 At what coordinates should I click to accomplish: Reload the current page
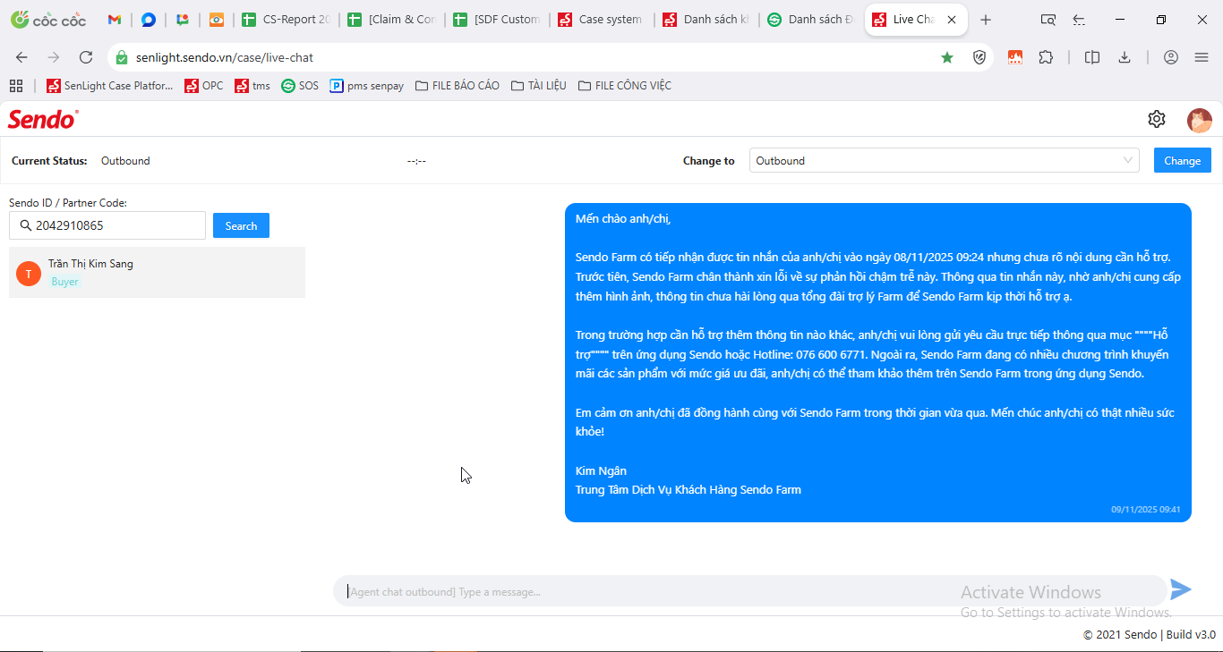pos(86,57)
